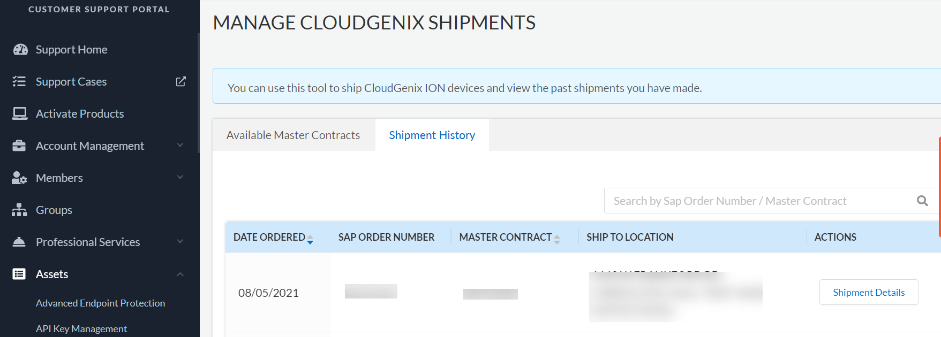Click the Professional Services bell icon
The image size is (941, 337).
19,242
